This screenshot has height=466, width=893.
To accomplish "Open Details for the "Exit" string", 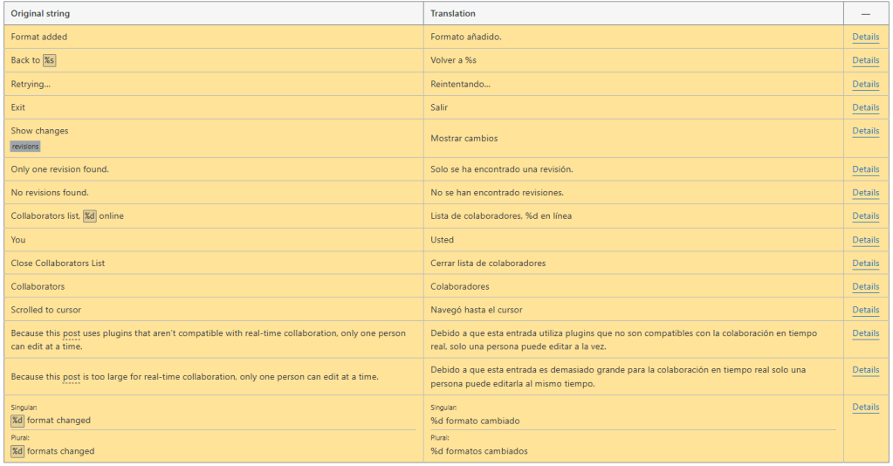I will (865, 107).
